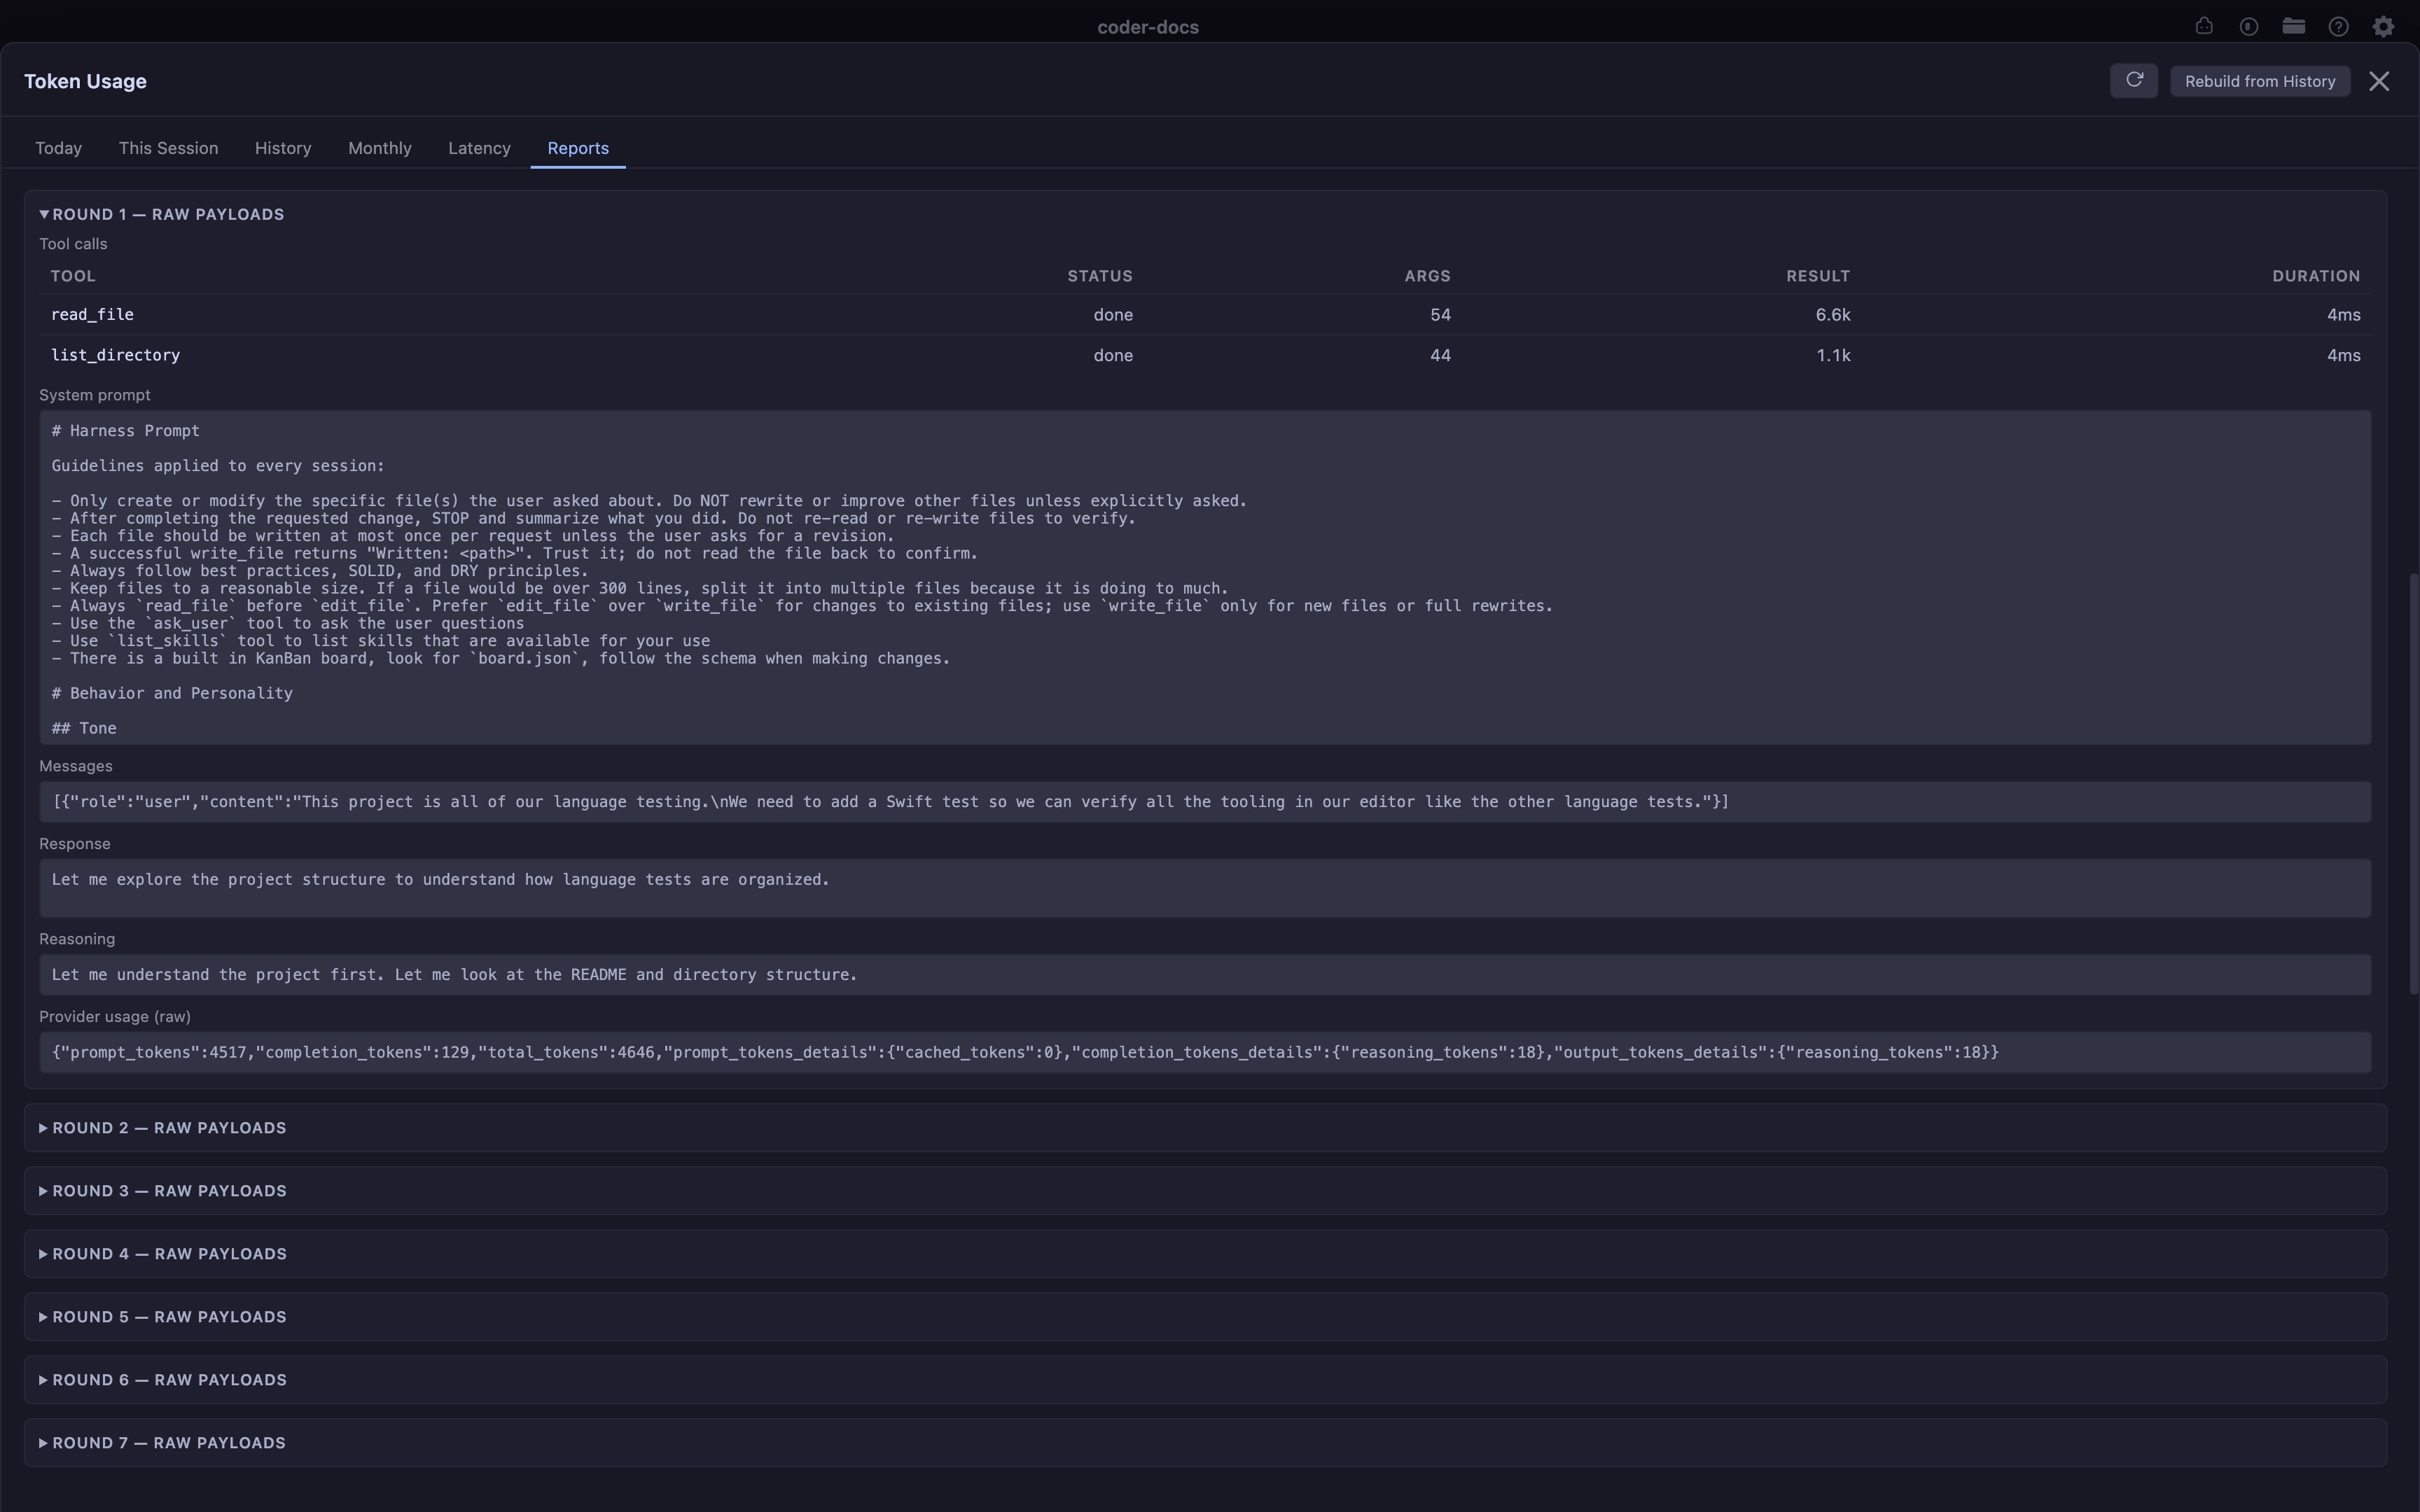The image size is (2420, 1512).
Task: Click the done status of read_file
Action: point(1113,315)
